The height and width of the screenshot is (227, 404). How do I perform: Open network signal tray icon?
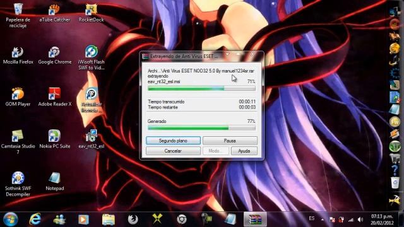pyautogui.click(x=351, y=219)
